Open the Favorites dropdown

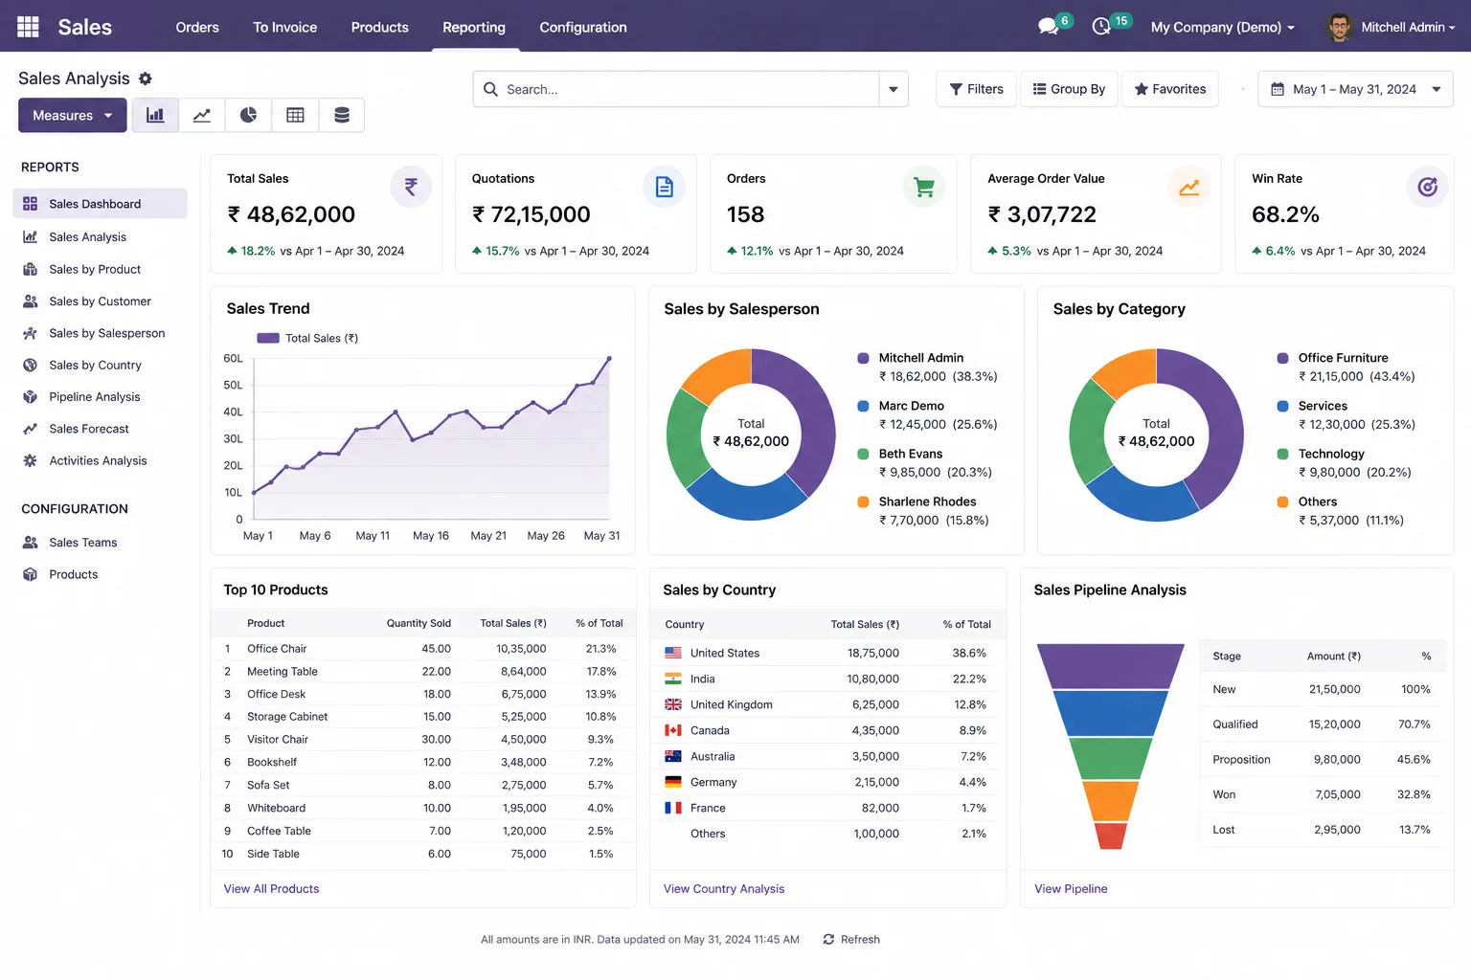pos(1170,89)
